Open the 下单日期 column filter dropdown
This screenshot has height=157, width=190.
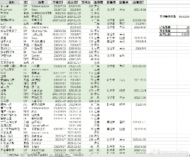pyautogui.click(x=65, y=2)
